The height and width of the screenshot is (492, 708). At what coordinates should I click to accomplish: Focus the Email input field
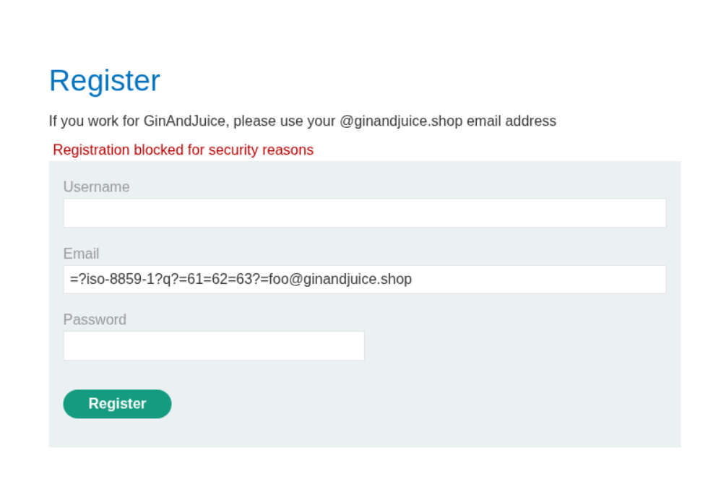[364, 279]
